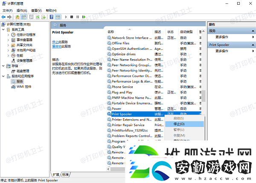Click the Export List toolbar icon
The width and height of the screenshot is (256, 183).
44,17
